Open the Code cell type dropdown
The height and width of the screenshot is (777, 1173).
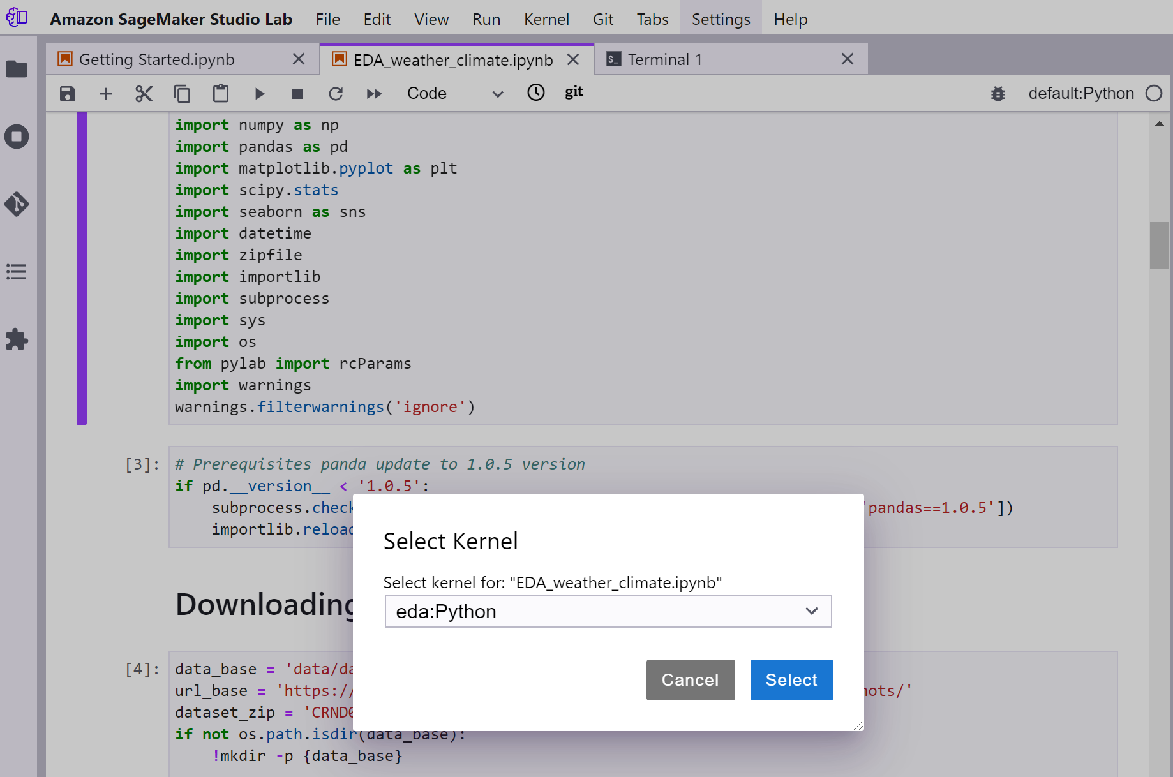point(454,94)
